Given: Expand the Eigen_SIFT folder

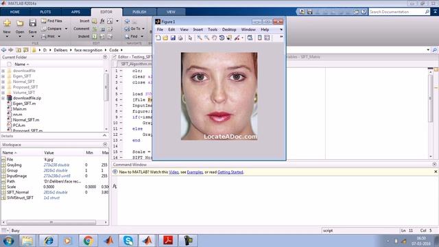Looking at the screenshot, I should (3, 76).
